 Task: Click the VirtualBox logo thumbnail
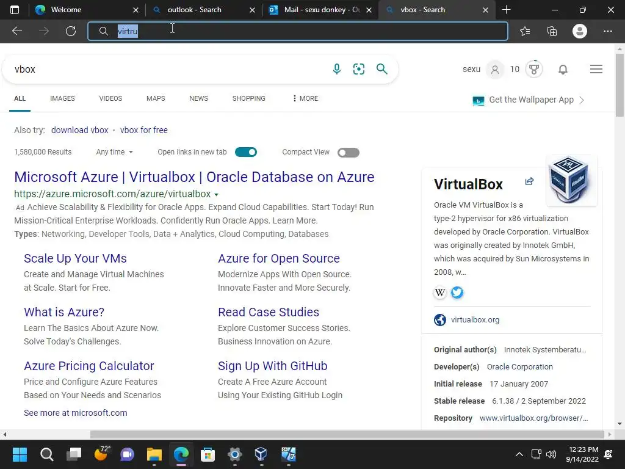[571, 181]
